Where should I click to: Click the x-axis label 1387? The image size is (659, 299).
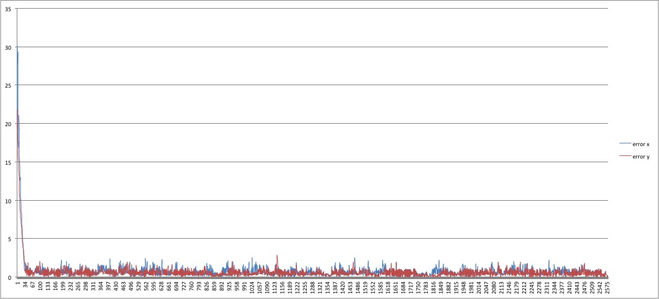click(x=335, y=287)
